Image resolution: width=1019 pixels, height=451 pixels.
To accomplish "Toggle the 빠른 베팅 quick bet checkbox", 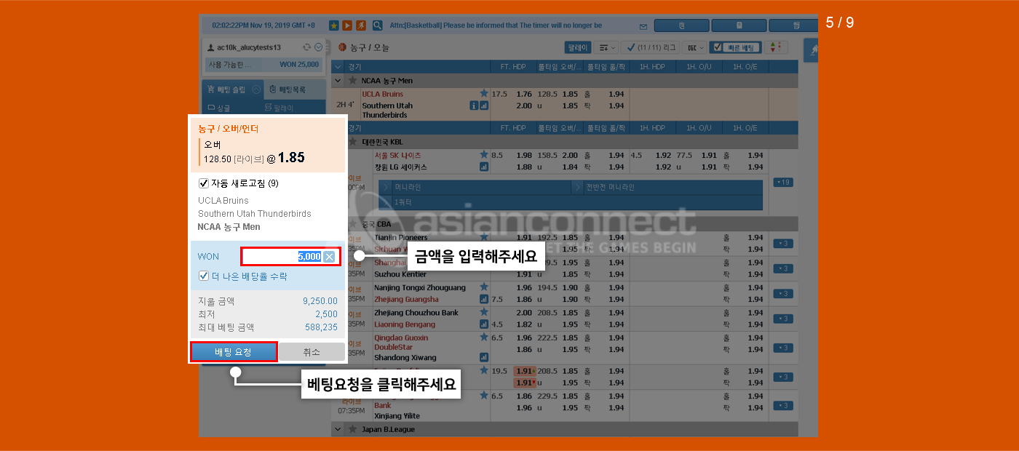I will click(717, 47).
